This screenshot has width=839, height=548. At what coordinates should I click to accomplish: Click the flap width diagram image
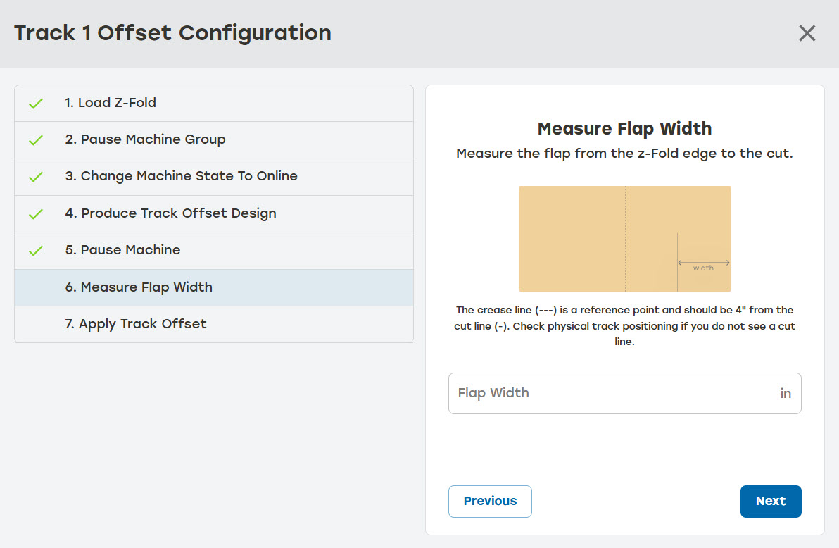pyautogui.click(x=624, y=239)
